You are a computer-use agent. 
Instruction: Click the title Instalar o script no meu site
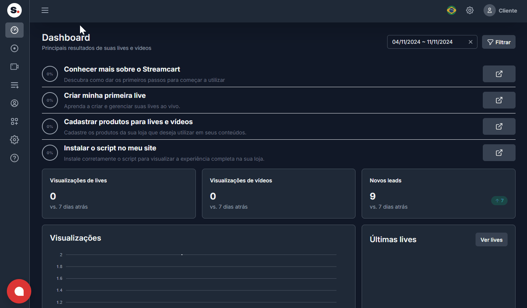tap(110, 148)
